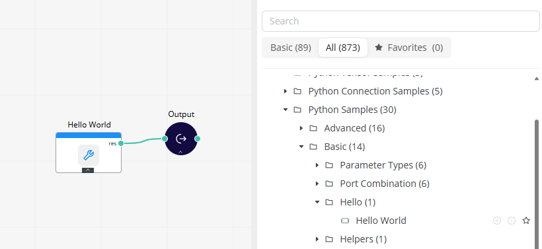
Task: Expand the Helpers (1) folder
Action: [x=317, y=239]
